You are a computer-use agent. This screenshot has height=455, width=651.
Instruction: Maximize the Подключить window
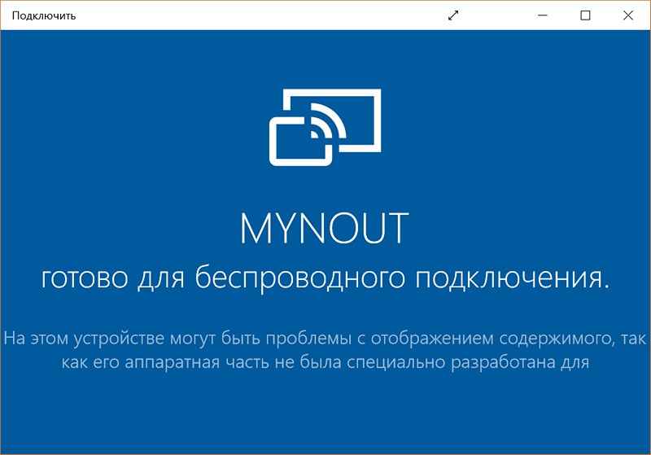[585, 15]
